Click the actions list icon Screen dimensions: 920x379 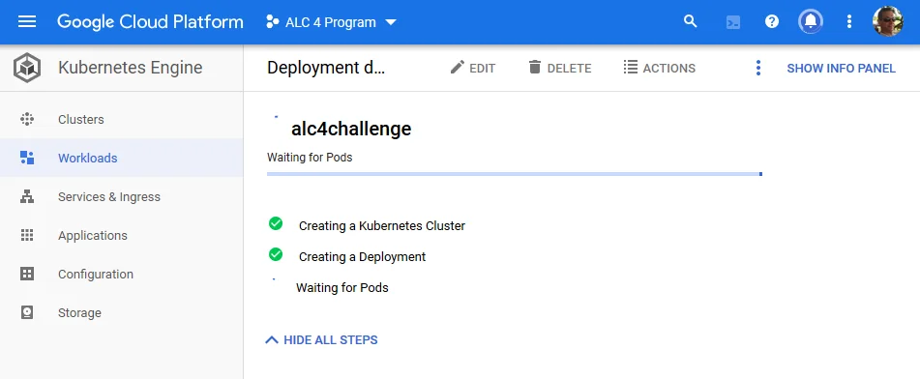631,68
